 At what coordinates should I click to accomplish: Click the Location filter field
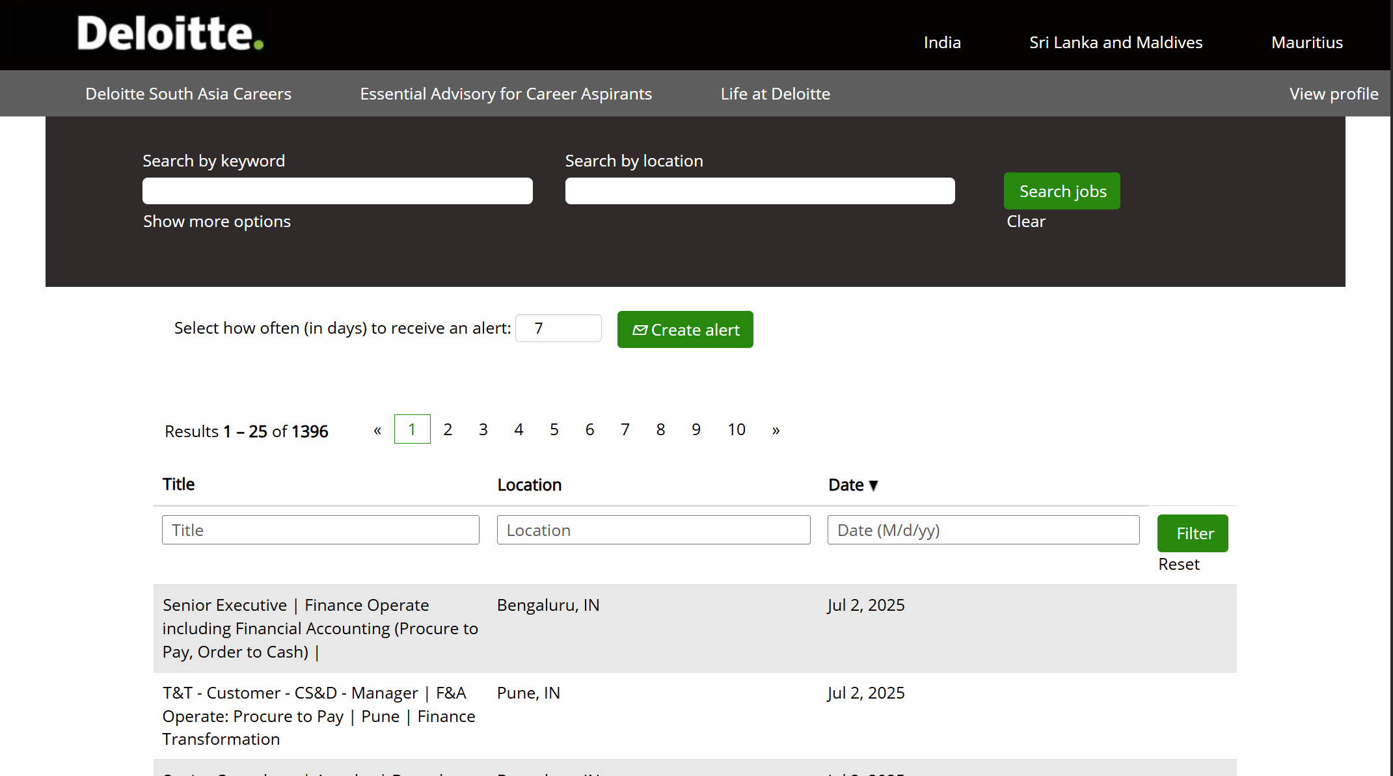click(653, 529)
